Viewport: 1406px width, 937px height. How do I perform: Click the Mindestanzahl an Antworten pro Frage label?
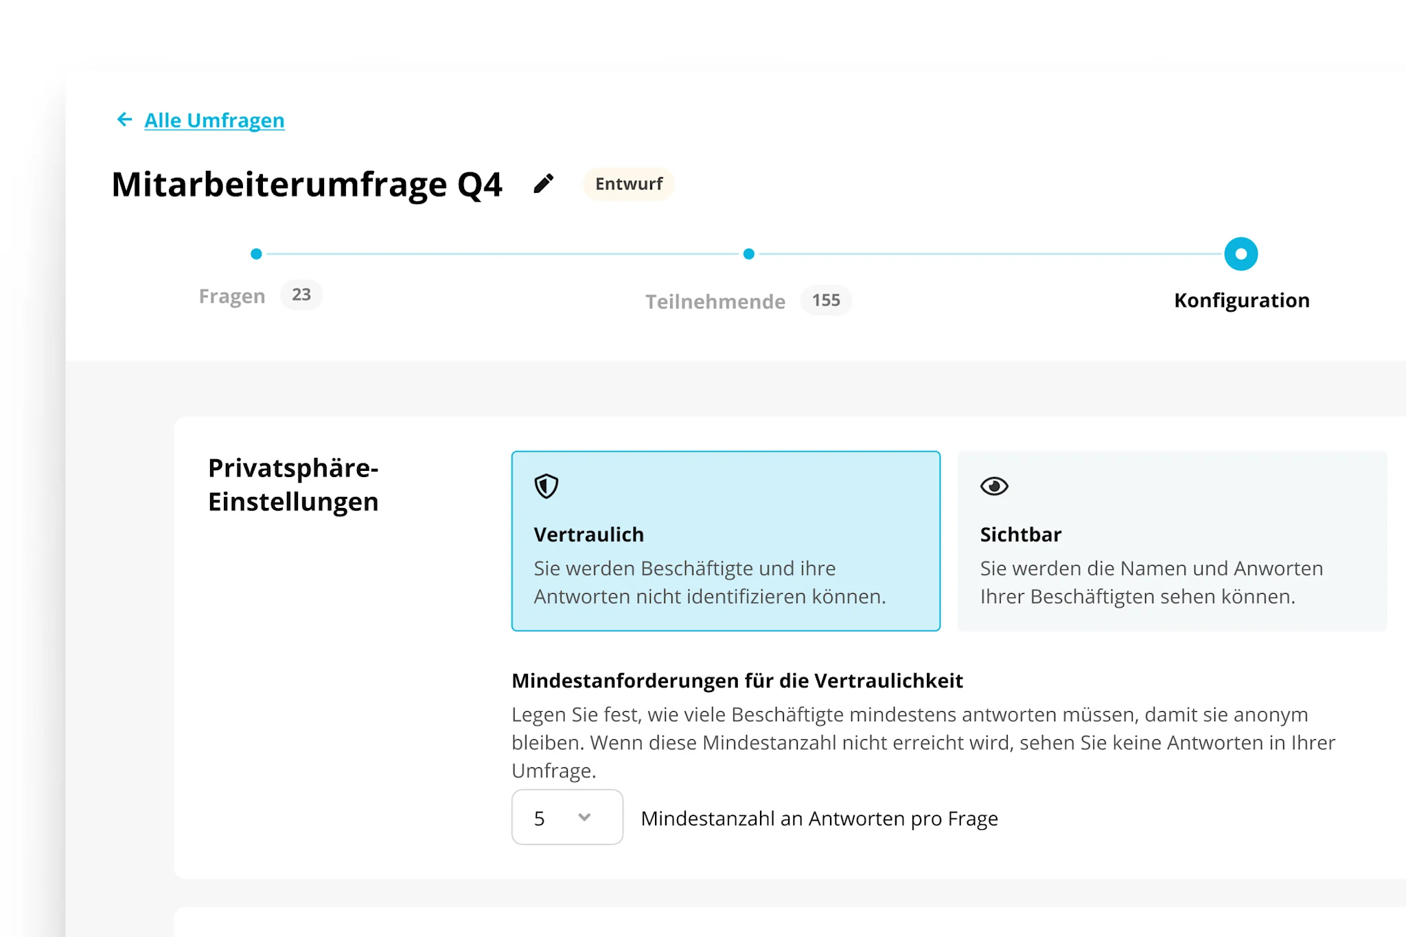(x=819, y=818)
